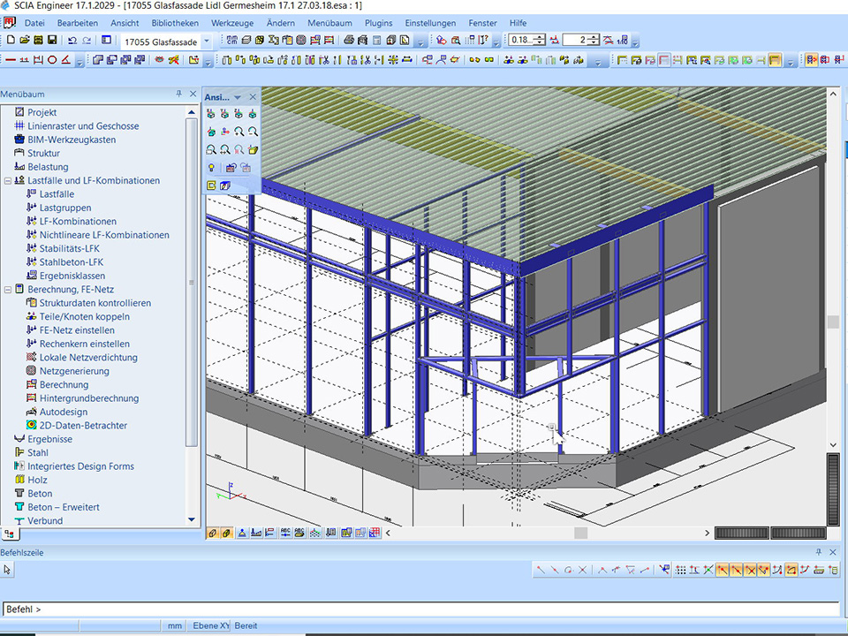The height and width of the screenshot is (636, 848).
Task: Click the open file folder icon
Action: point(24,41)
